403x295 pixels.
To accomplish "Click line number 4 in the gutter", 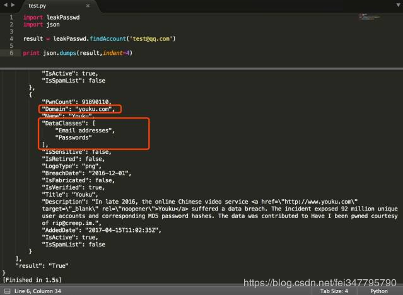I will click(x=11, y=39).
